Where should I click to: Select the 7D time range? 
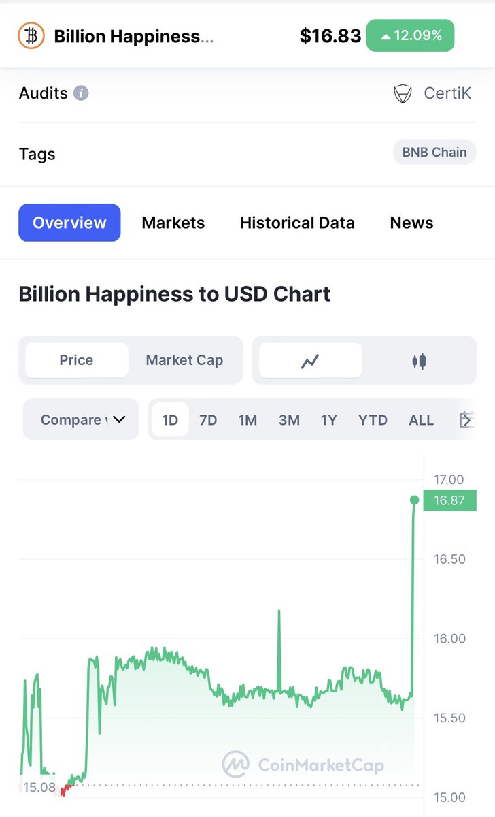208,420
